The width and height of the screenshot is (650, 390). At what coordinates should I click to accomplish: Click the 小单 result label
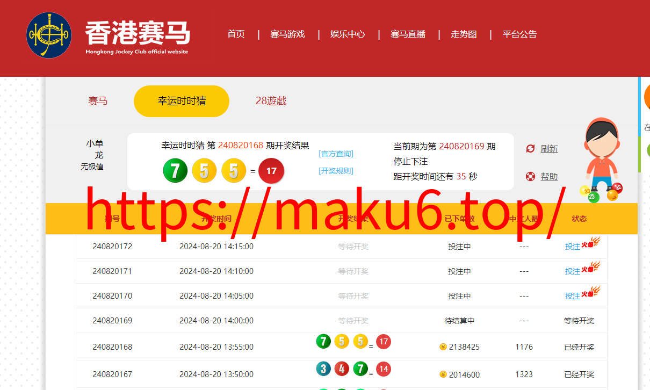(95, 143)
